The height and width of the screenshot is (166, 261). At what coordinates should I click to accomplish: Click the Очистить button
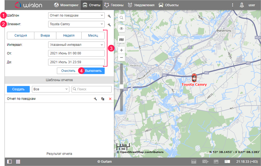[x=68, y=71]
